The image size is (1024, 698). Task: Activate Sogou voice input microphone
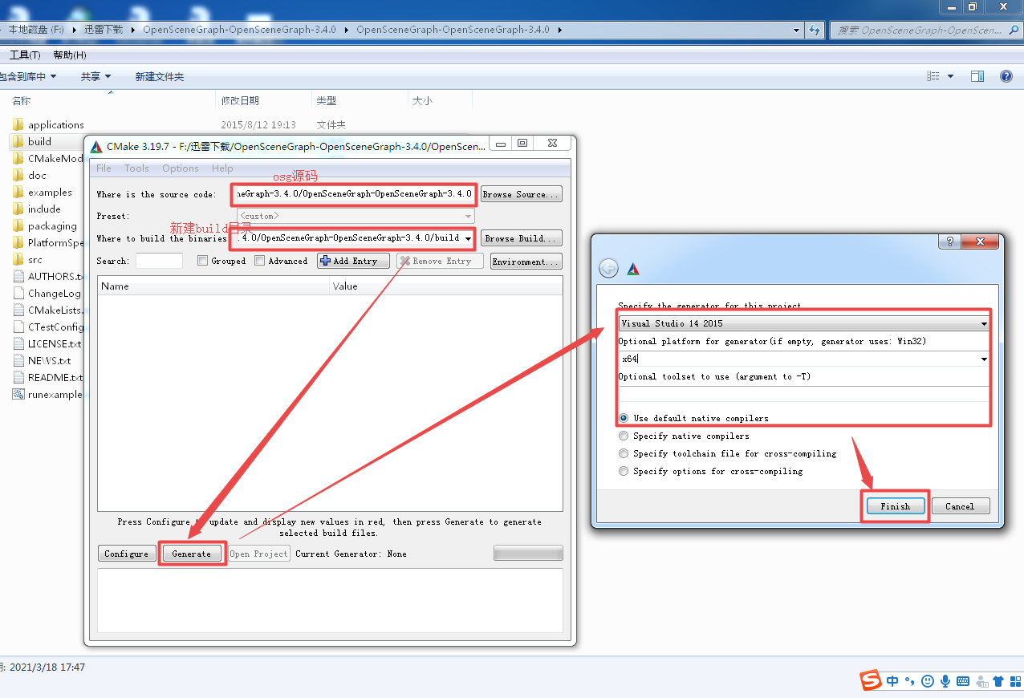click(x=945, y=681)
